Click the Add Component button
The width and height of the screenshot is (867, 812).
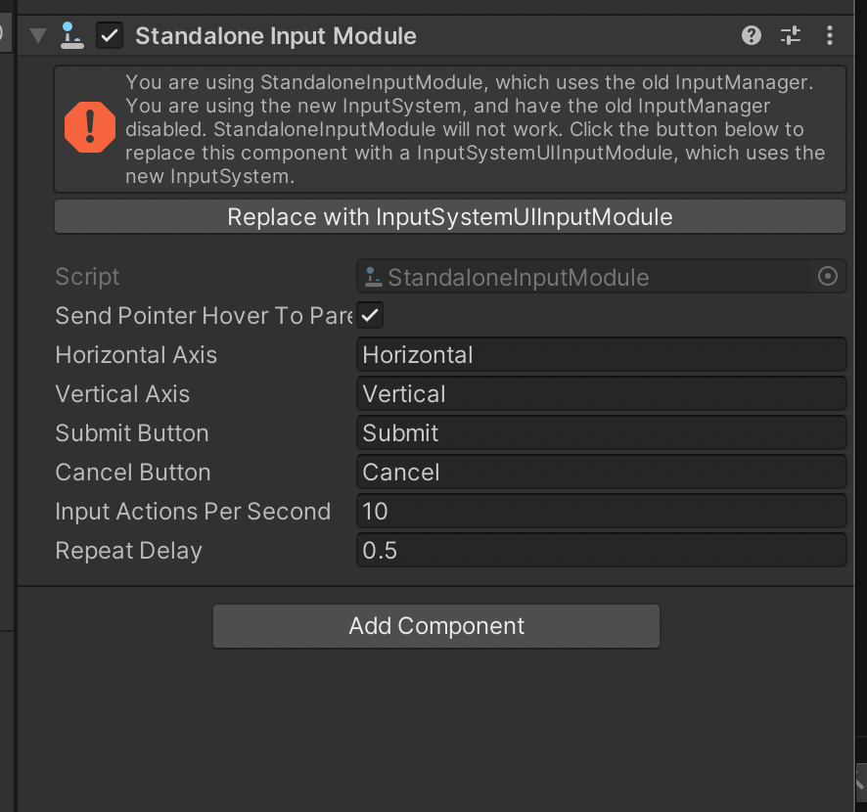click(x=435, y=626)
